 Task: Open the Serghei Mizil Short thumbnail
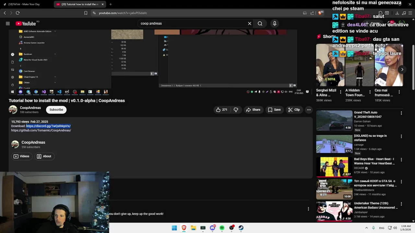click(330, 65)
